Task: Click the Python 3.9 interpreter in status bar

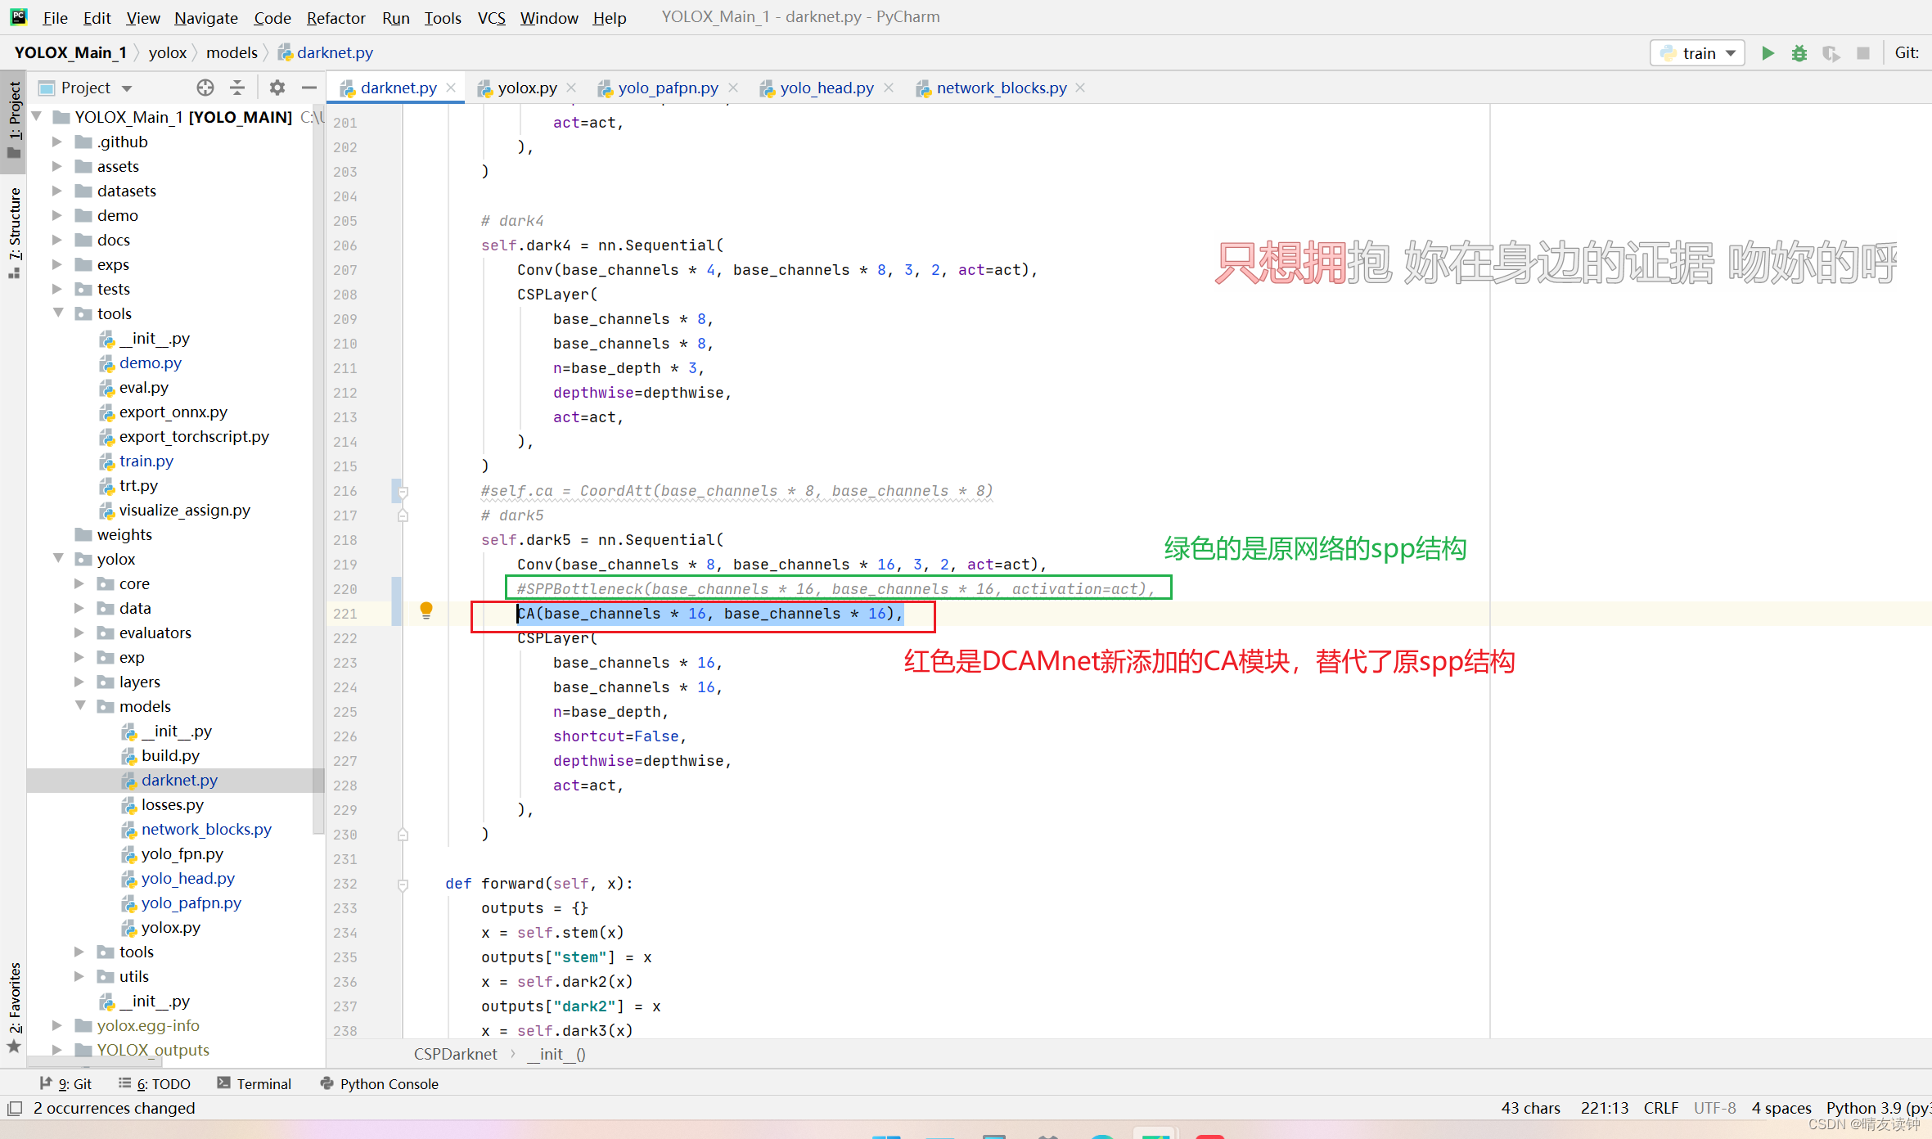Action: click(x=1878, y=1108)
